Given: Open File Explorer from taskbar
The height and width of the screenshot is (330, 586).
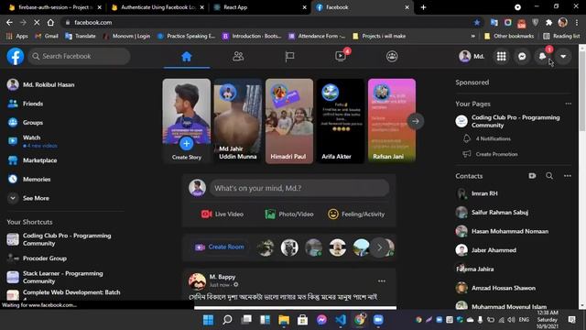Looking at the screenshot, I should point(284,320).
